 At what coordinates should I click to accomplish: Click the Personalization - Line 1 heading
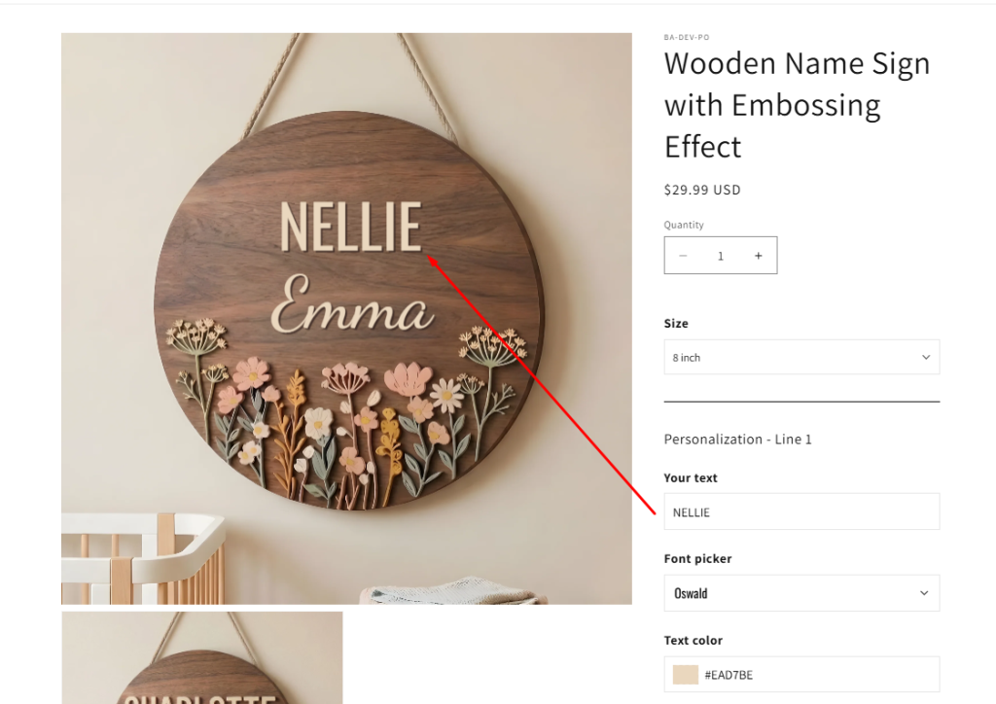737,440
